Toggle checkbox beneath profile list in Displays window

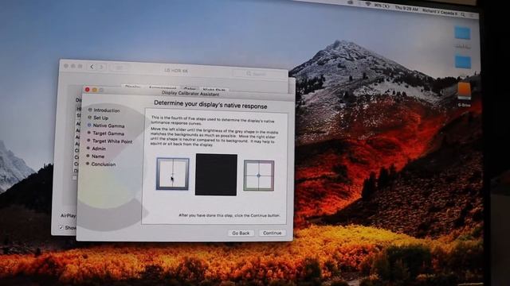click(x=74, y=178)
